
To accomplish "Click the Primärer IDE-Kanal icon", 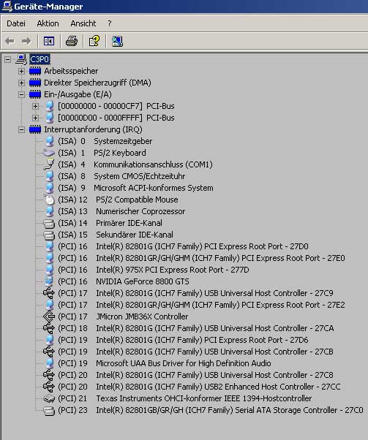I will (49, 224).
